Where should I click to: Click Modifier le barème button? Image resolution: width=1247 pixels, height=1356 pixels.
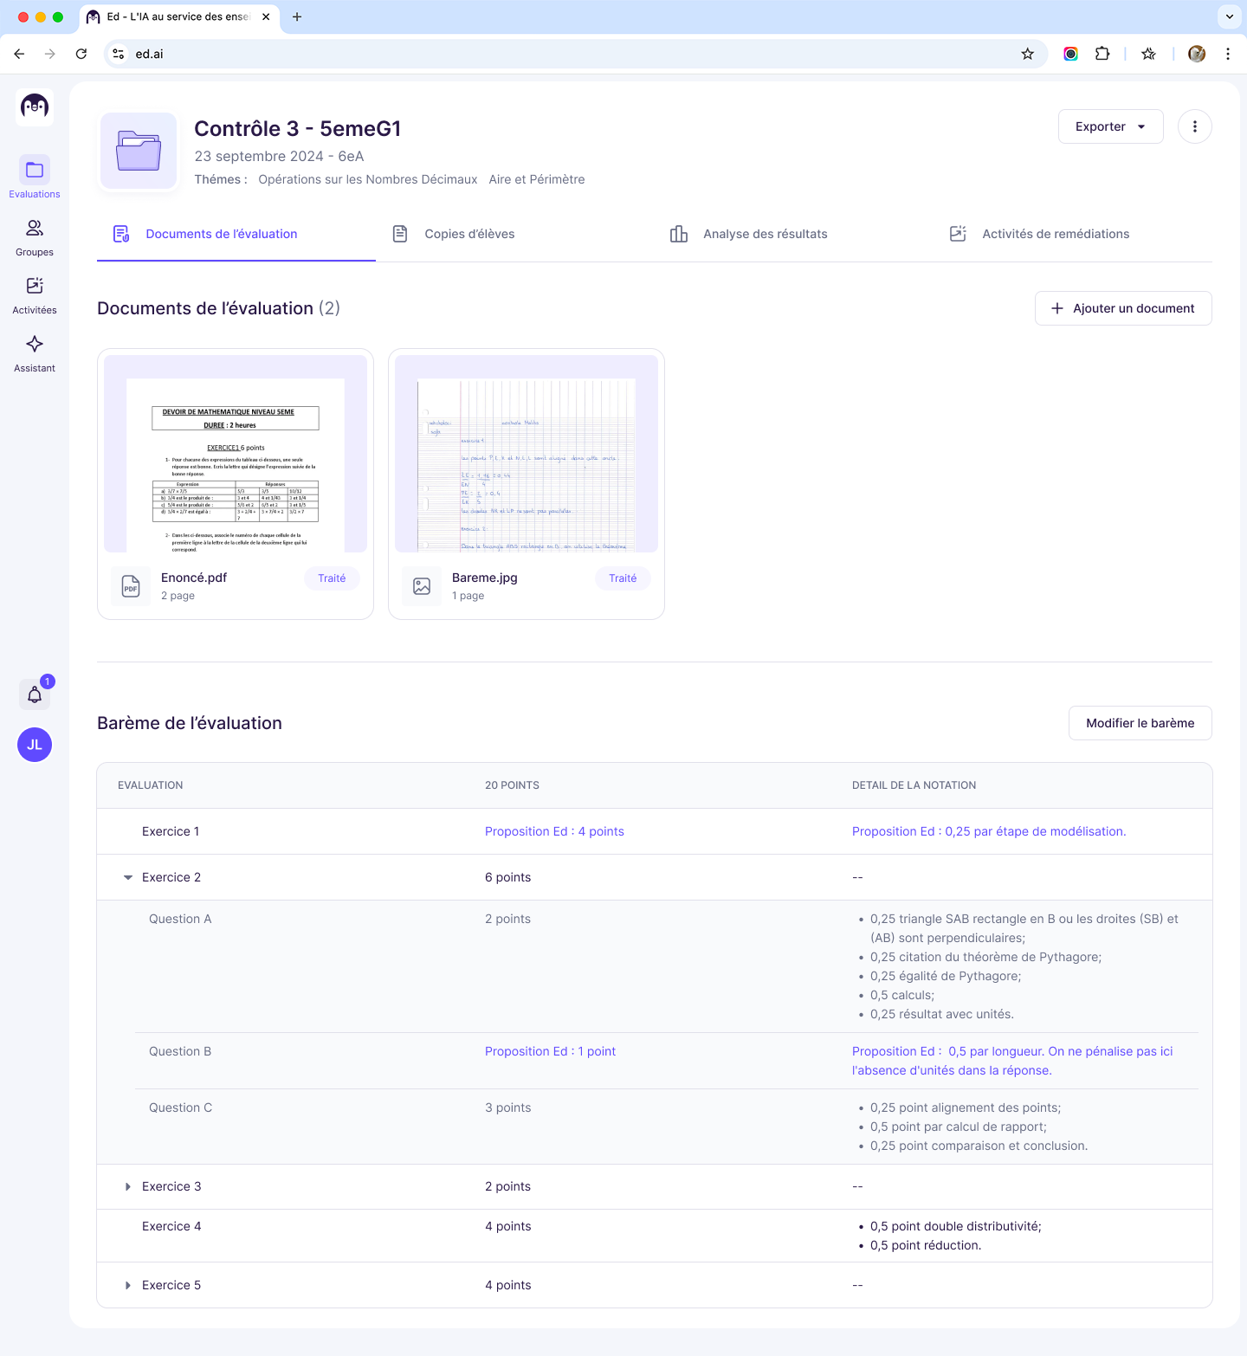coord(1140,723)
